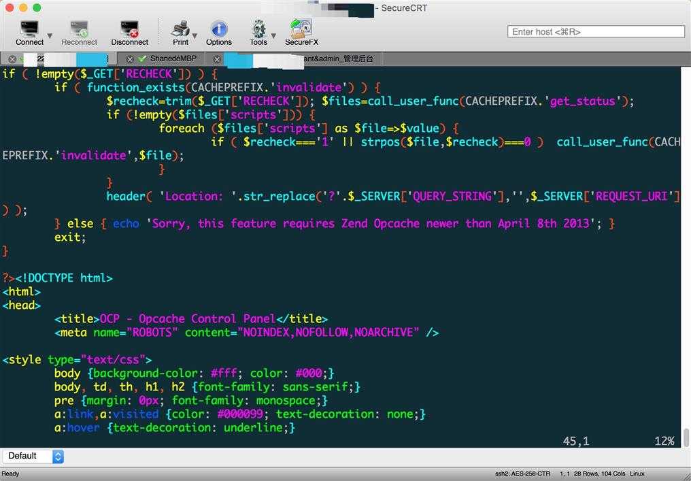This screenshot has height=481, width=691.
Task: Click the Ready status bar text
Action: [x=11, y=474]
